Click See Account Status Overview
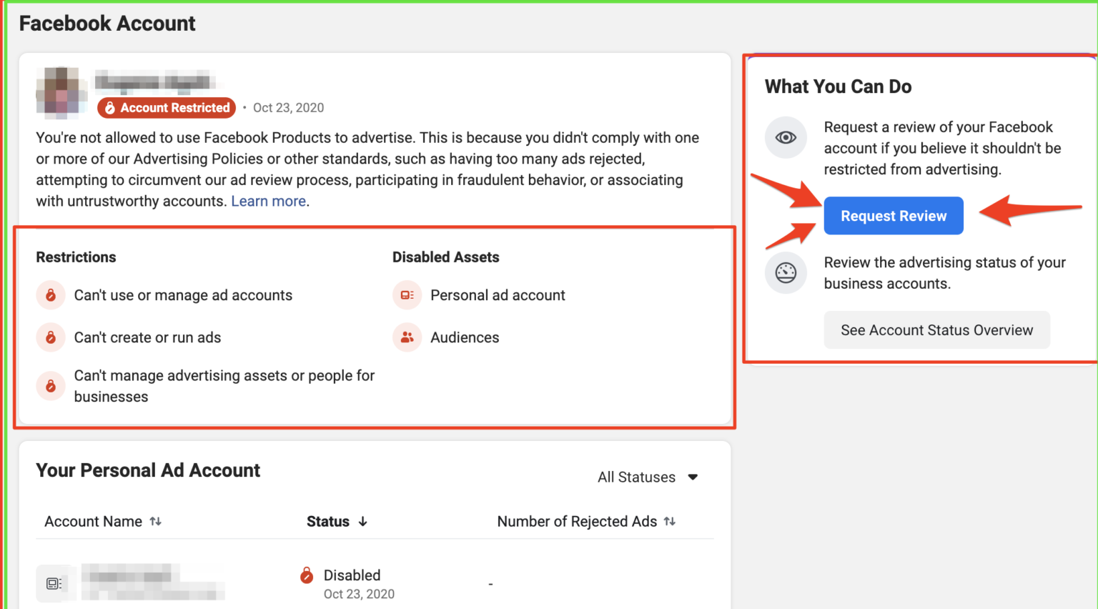Screen dimensions: 1098x609 [936, 330]
